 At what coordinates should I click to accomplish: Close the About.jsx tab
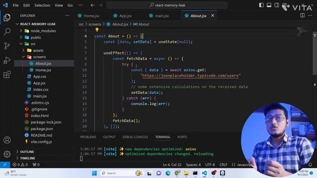click(x=212, y=15)
